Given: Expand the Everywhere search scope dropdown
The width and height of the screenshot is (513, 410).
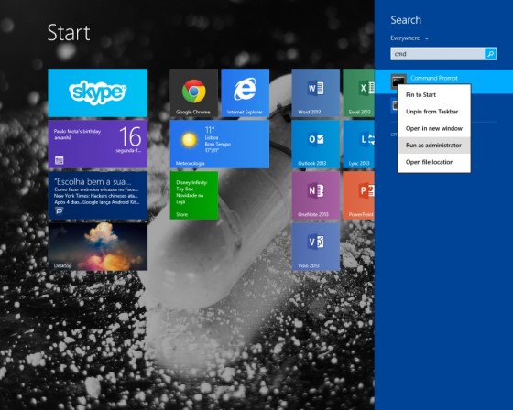Looking at the screenshot, I should 409,38.
